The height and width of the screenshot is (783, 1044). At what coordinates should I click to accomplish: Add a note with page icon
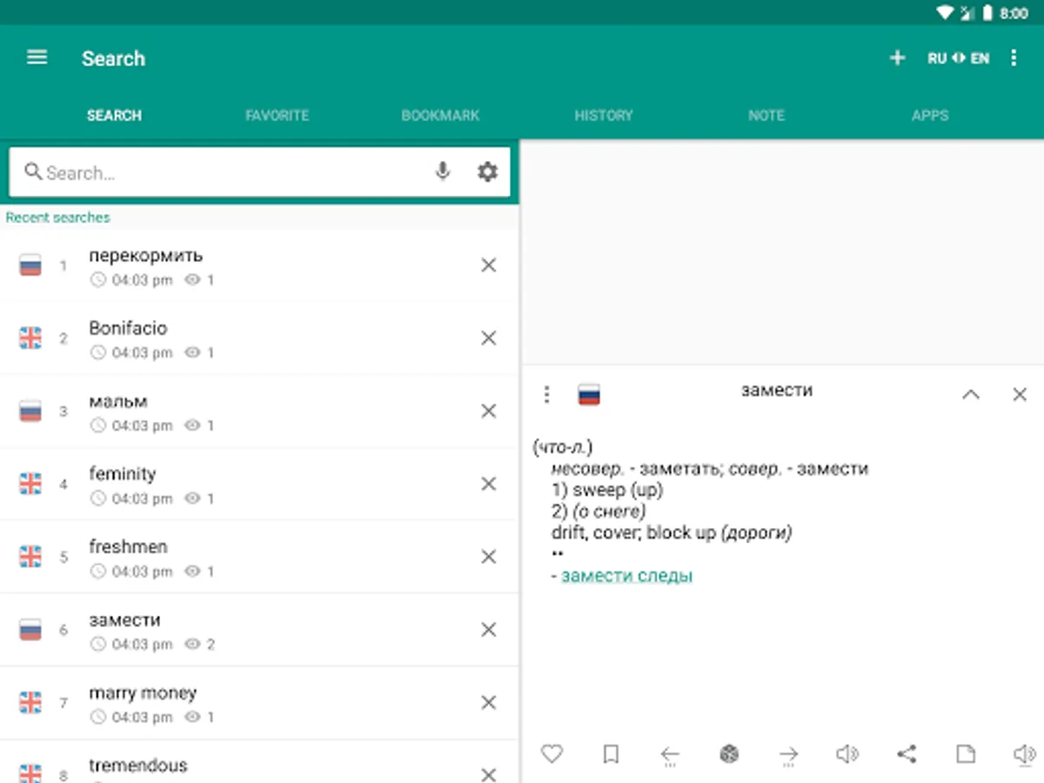(x=965, y=754)
